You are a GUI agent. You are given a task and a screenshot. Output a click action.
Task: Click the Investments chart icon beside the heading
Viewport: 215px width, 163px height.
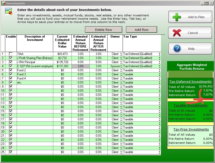coord(9,11)
